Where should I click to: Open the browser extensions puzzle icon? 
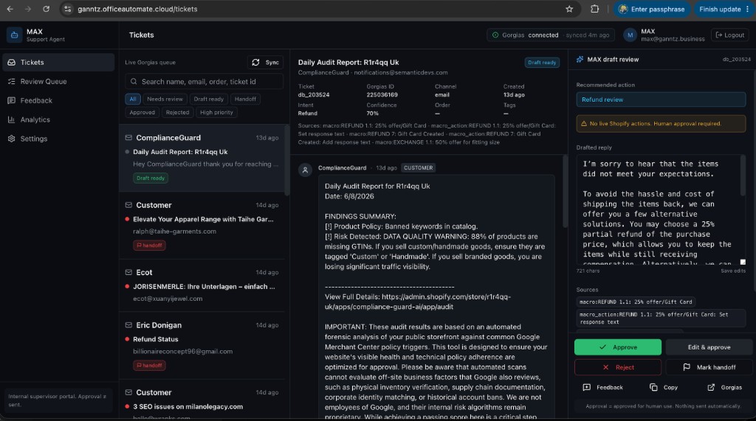click(x=594, y=9)
